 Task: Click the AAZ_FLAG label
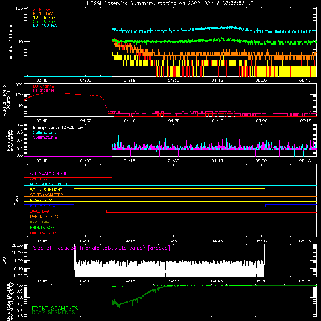pyautogui.click(x=39, y=222)
